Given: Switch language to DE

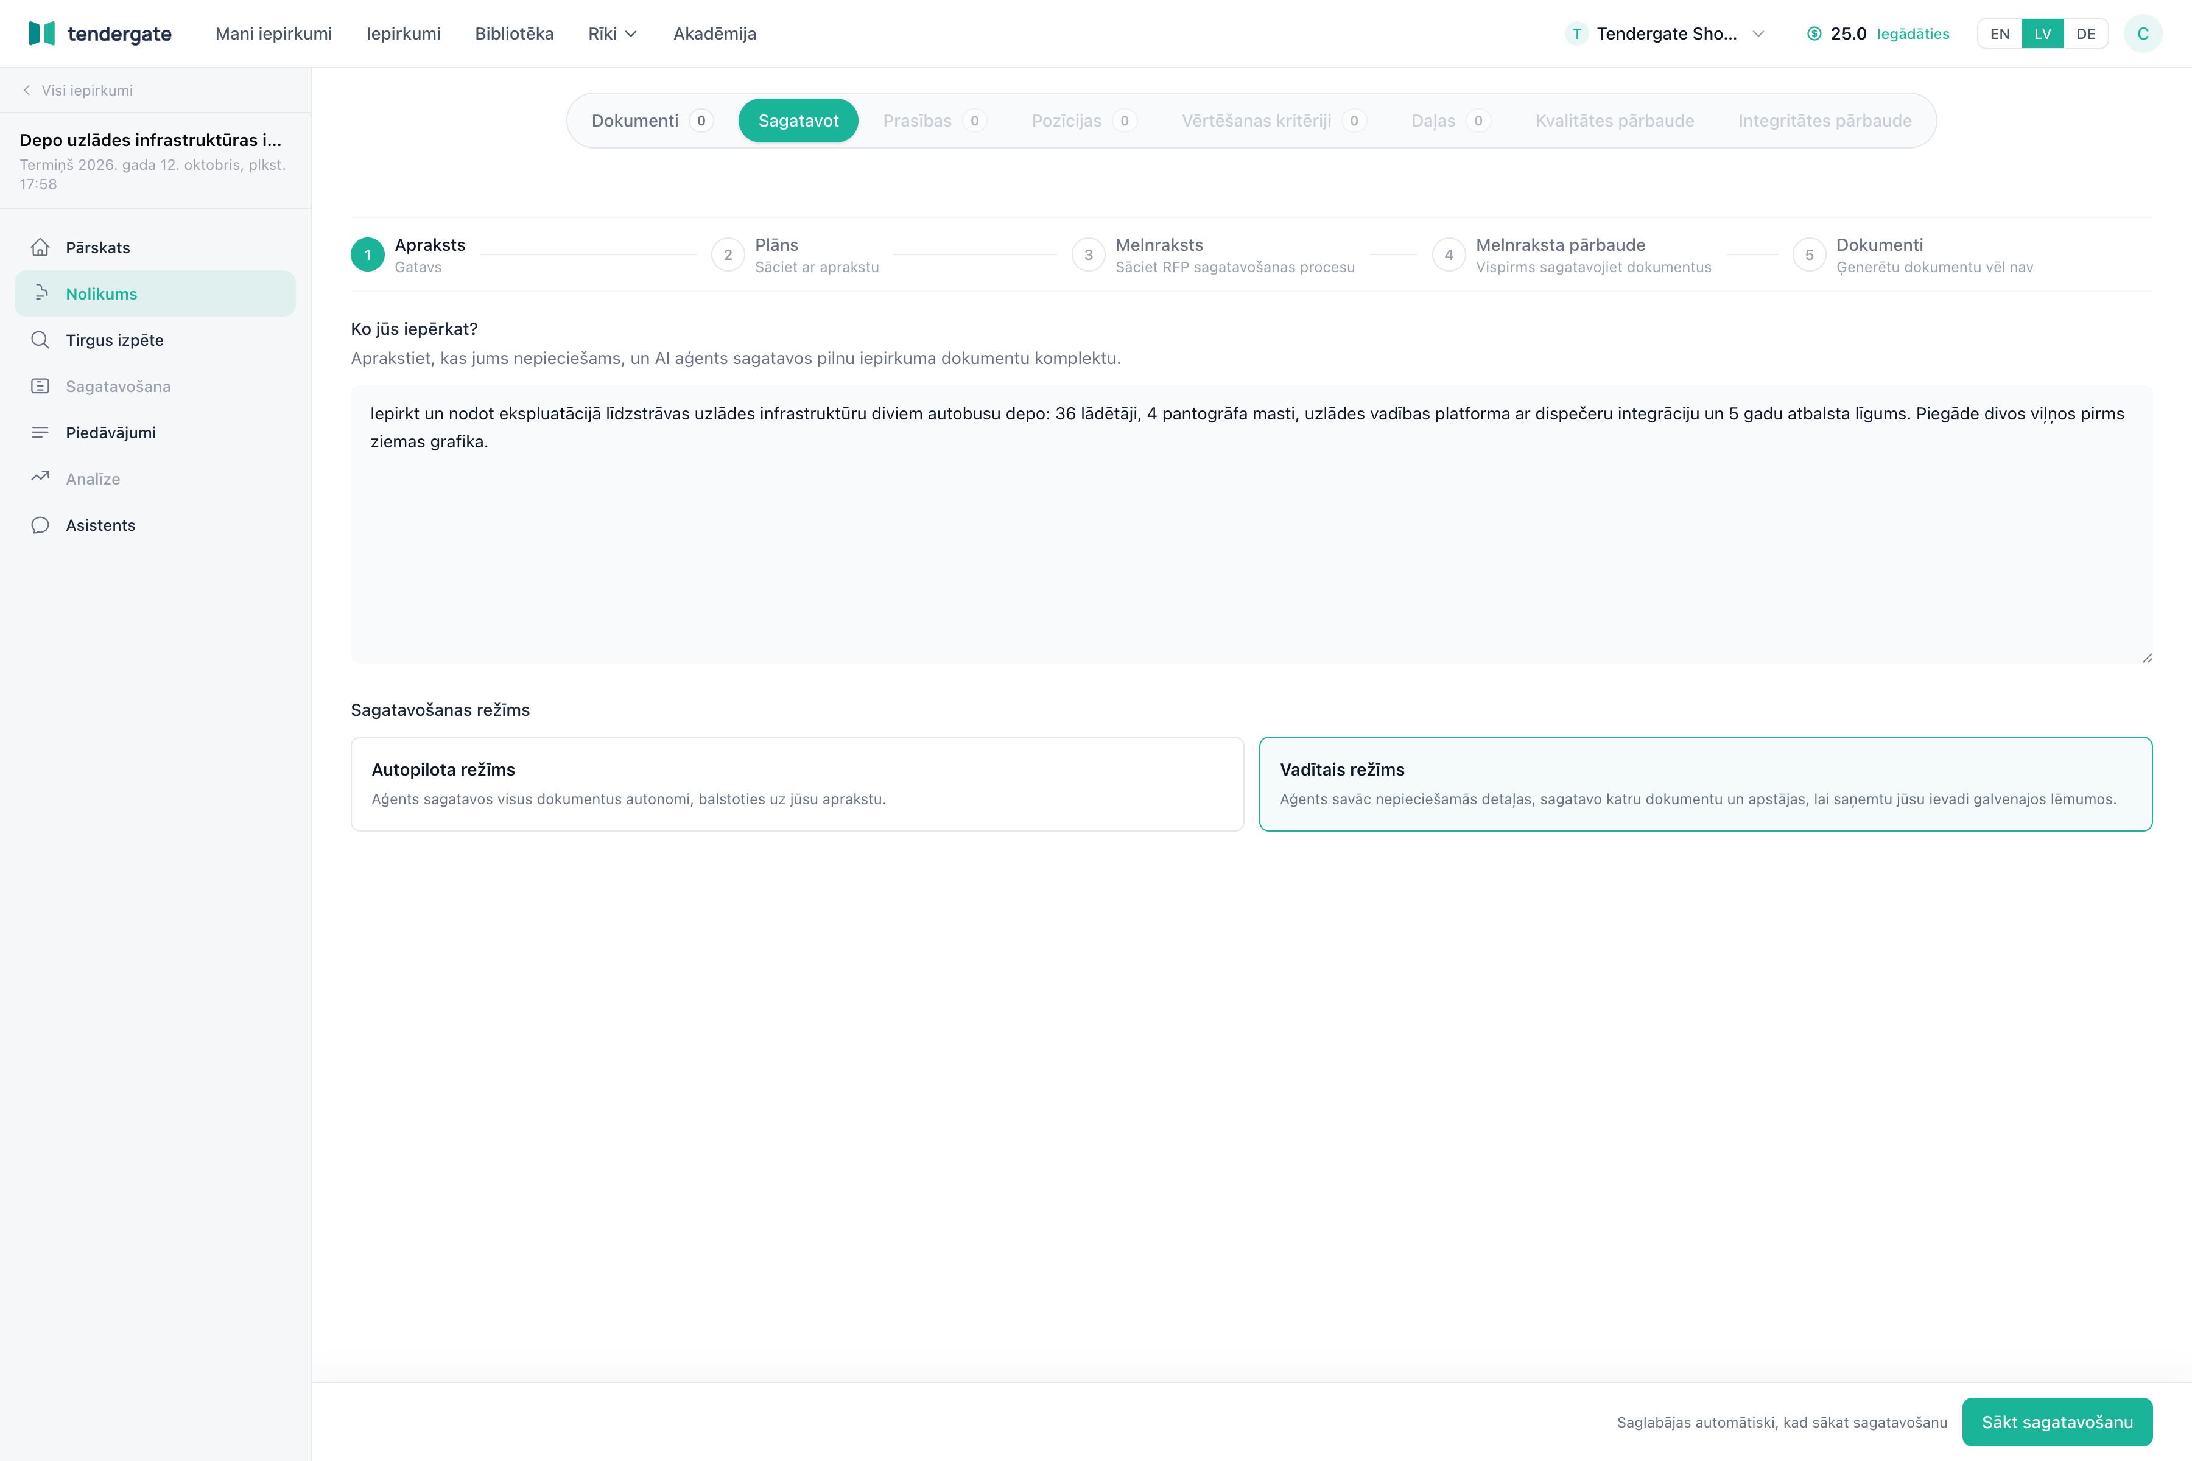Looking at the screenshot, I should coord(2086,33).
